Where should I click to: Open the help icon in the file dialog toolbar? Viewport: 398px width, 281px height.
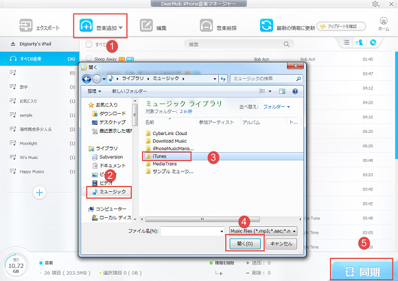295,91
